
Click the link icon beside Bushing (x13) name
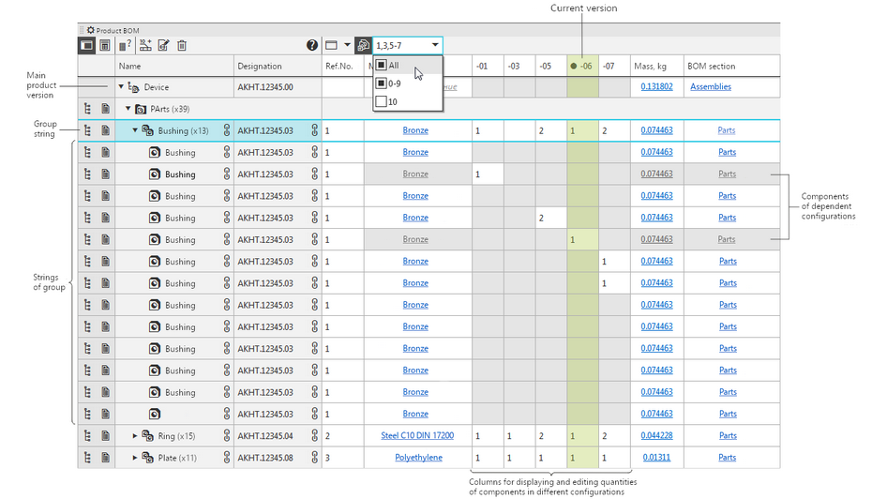pyautogui.click(x=226, y=130)
